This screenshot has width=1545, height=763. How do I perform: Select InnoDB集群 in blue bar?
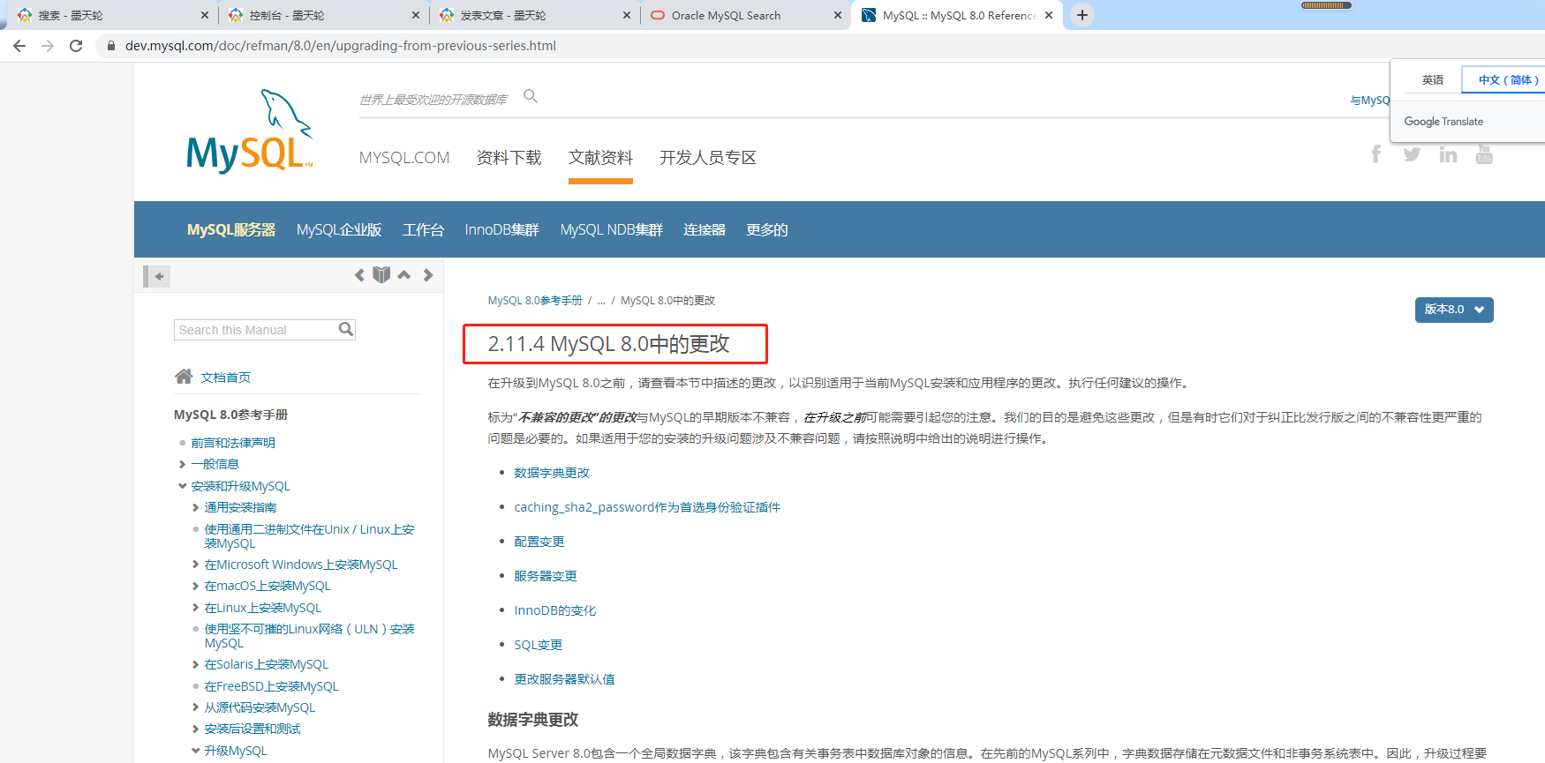pos(501,229)
